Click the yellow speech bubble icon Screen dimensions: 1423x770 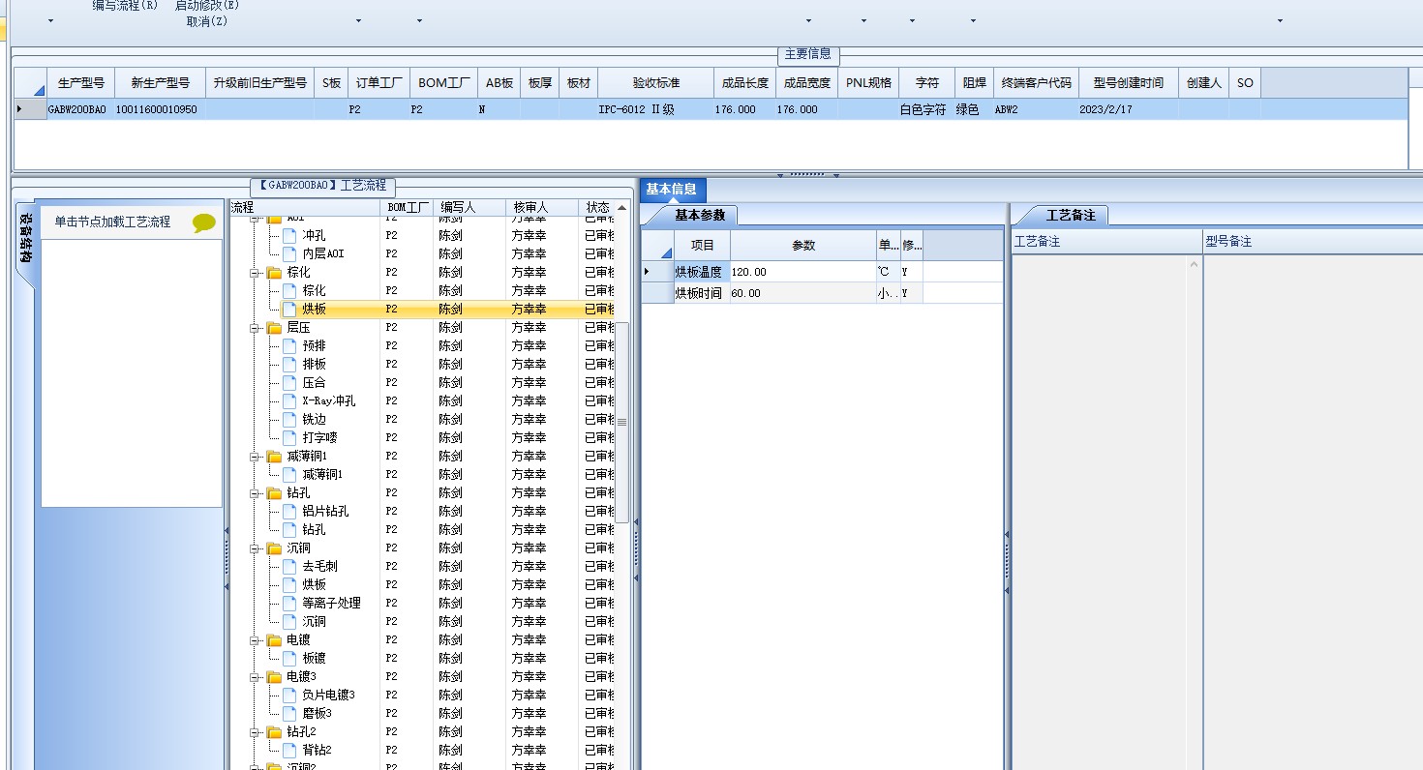pyautogui.click(x=203, y=222)
